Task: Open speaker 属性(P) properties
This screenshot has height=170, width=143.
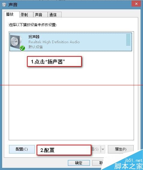Action: (121, 149)
